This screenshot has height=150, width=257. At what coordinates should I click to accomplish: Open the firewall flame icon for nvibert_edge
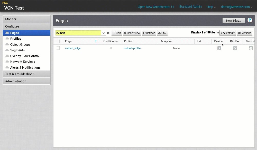pos(251,48)
